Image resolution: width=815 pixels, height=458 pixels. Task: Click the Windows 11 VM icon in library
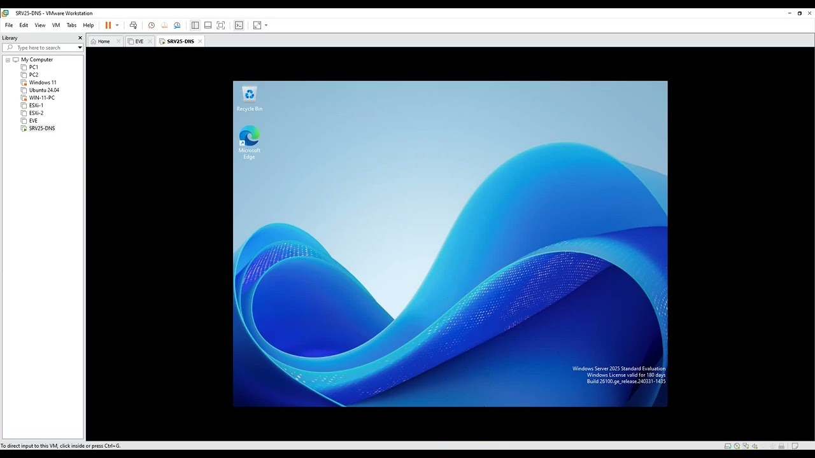coord(24,83)
